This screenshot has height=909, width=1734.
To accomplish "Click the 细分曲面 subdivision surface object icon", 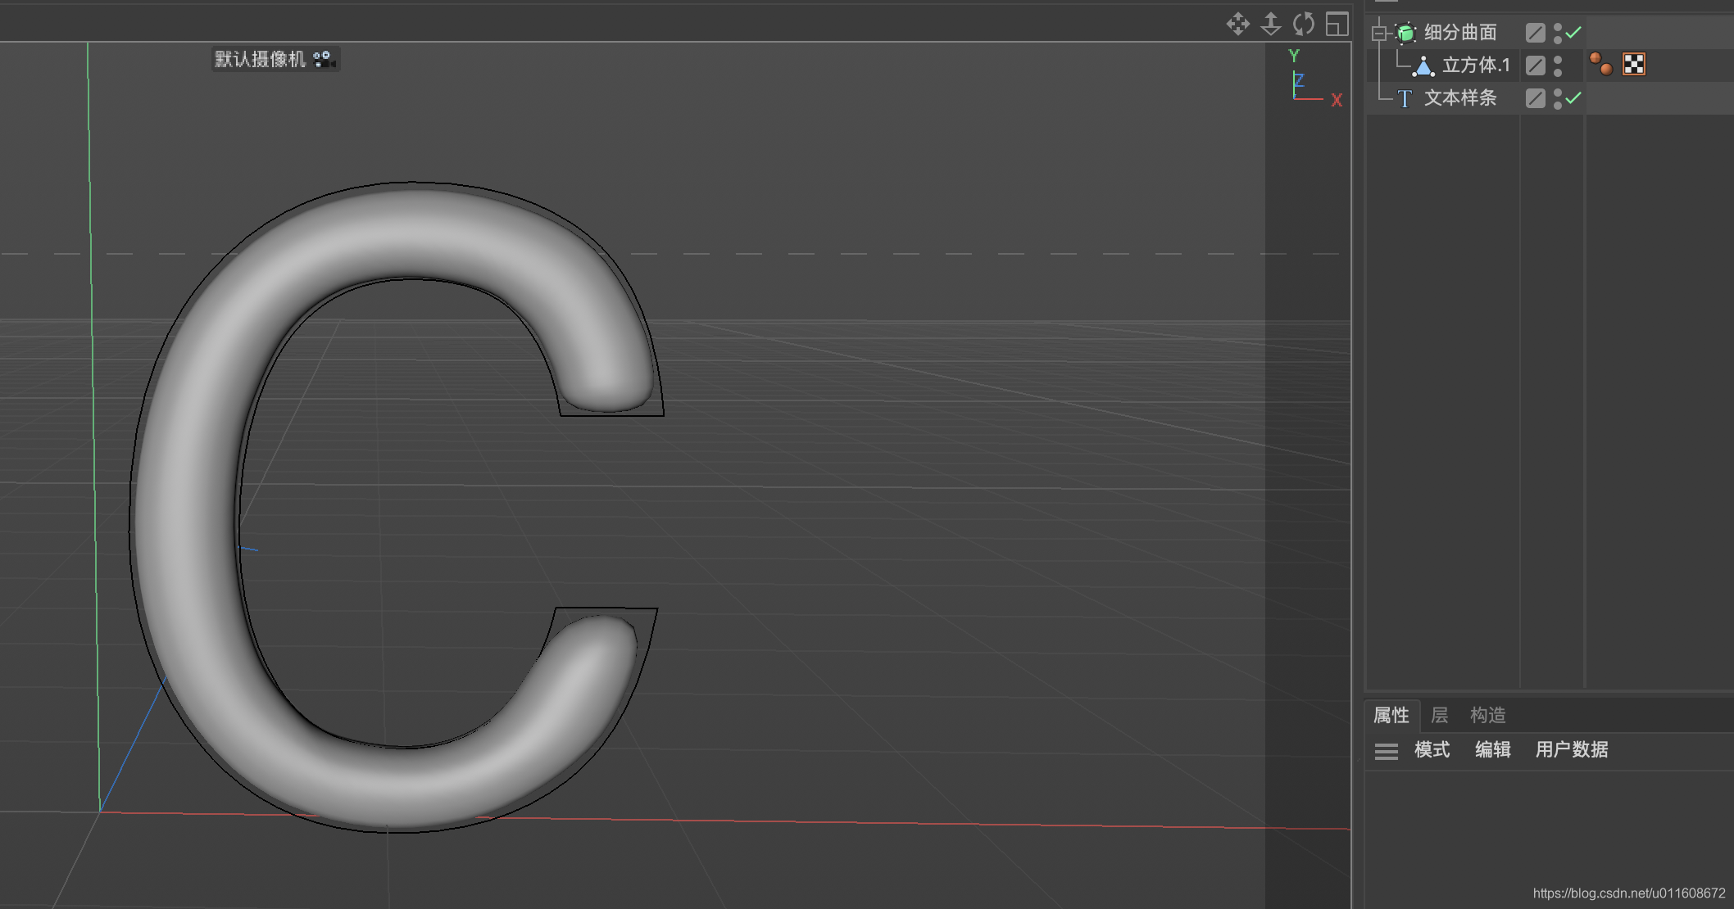I will 1406,33.
